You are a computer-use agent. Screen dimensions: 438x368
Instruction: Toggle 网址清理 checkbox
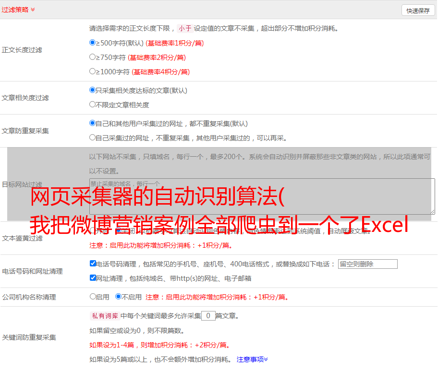[x=93, y=277]
